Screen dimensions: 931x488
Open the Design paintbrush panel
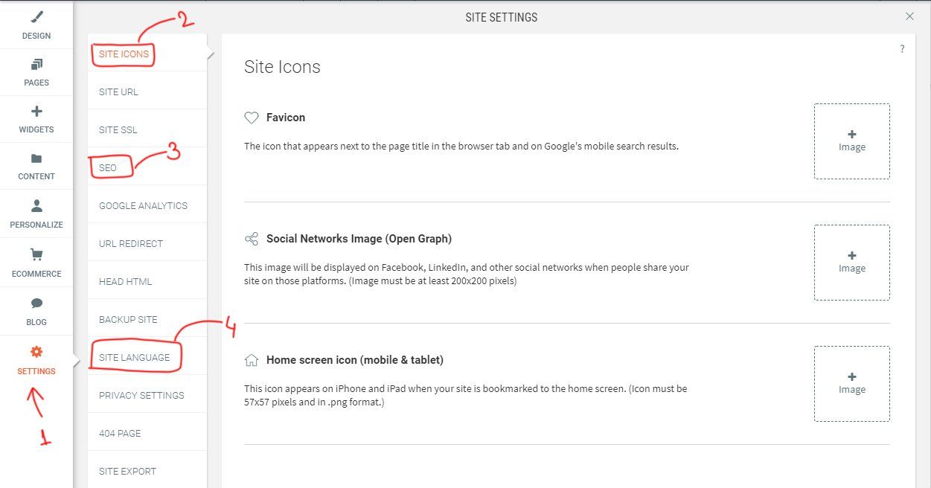click(x=36, y=17)
